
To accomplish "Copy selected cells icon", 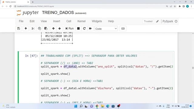I will click(x=39, y=28).
